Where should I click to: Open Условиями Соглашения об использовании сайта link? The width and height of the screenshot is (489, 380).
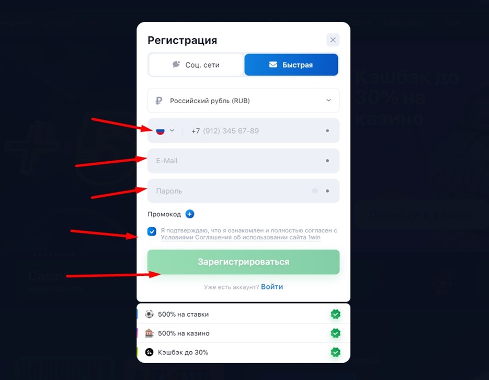tap(241, 238)
